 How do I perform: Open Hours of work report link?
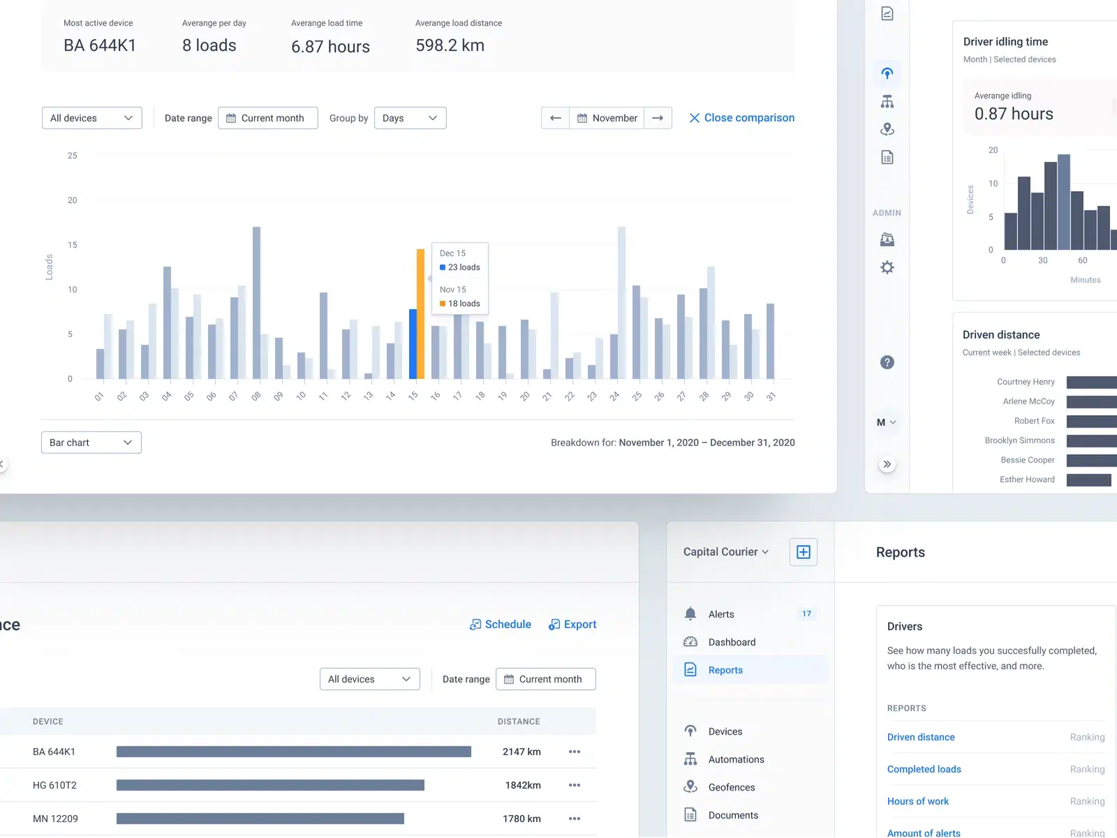point(918,801)
